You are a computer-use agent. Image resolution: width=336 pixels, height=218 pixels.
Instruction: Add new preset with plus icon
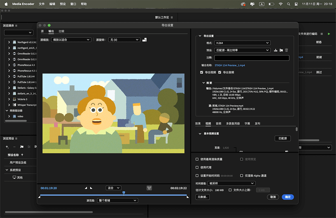[x=7, y=147]
